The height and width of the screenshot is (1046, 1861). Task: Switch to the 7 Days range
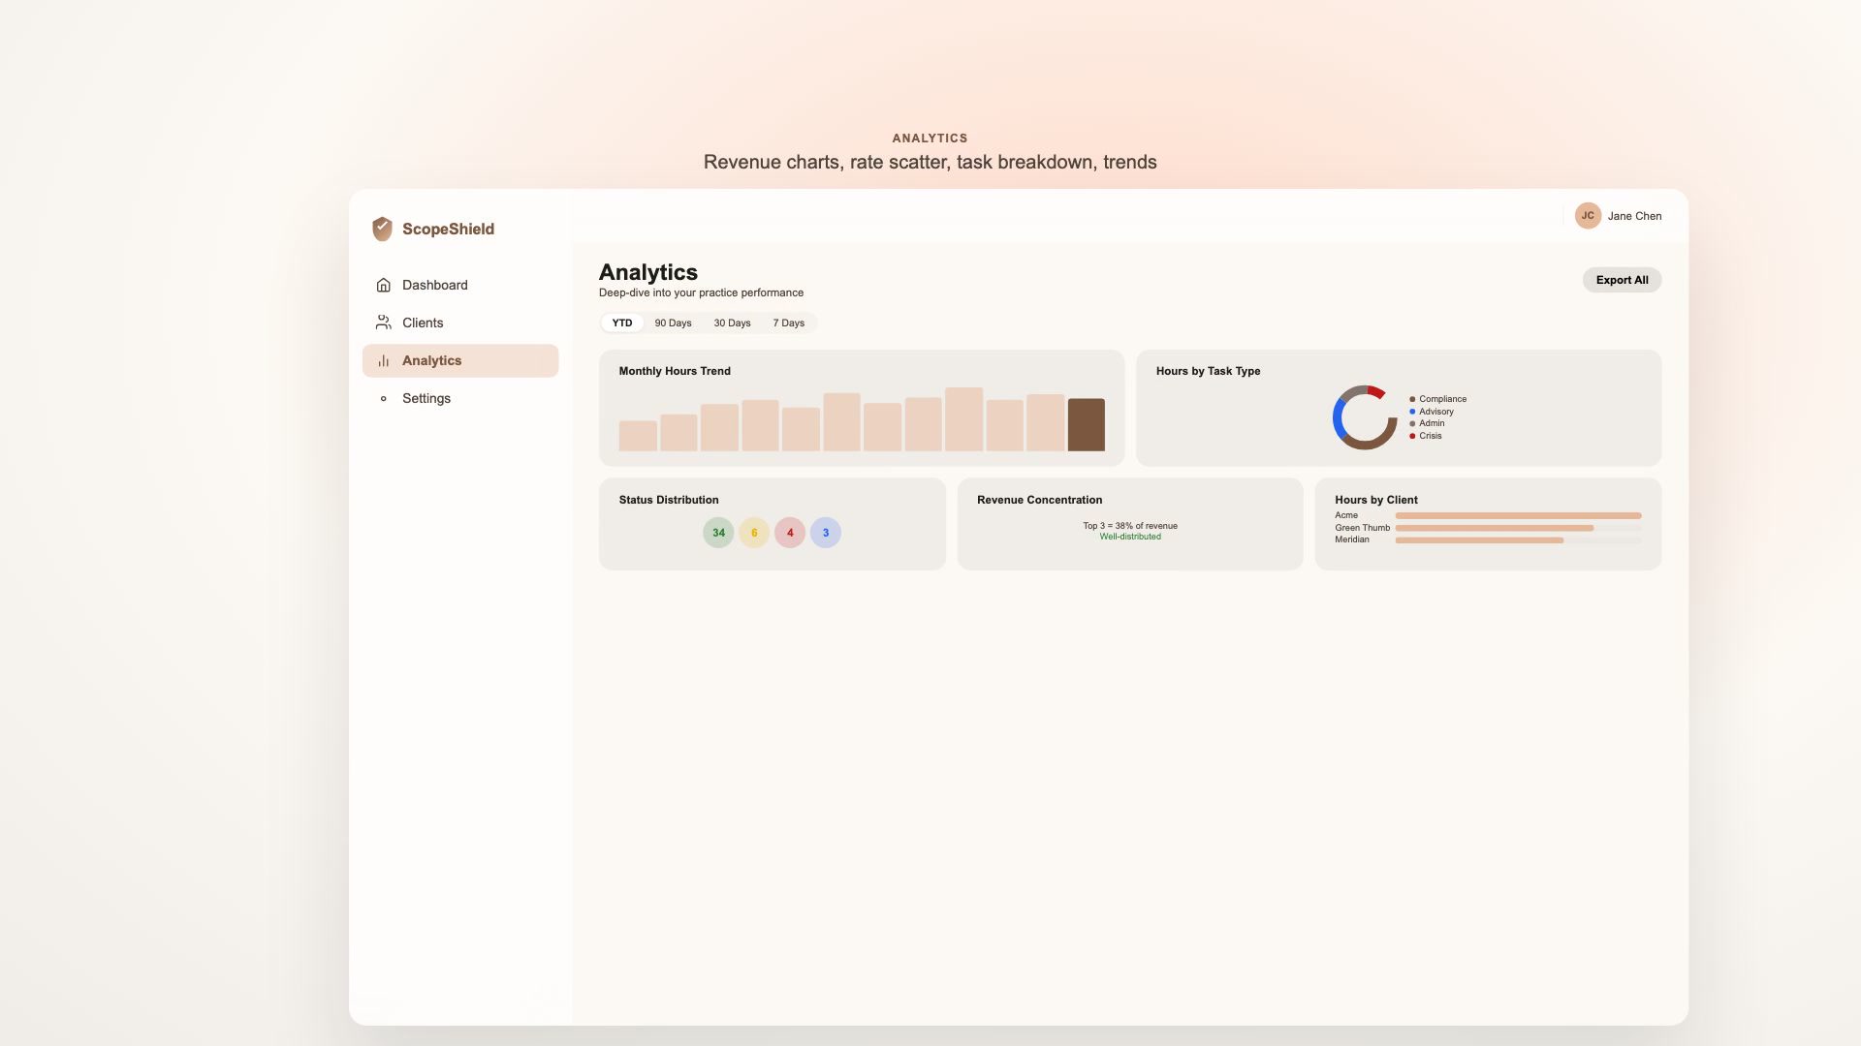[788, 323]
